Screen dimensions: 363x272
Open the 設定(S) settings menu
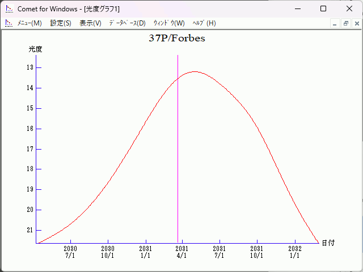pos(61,23)
